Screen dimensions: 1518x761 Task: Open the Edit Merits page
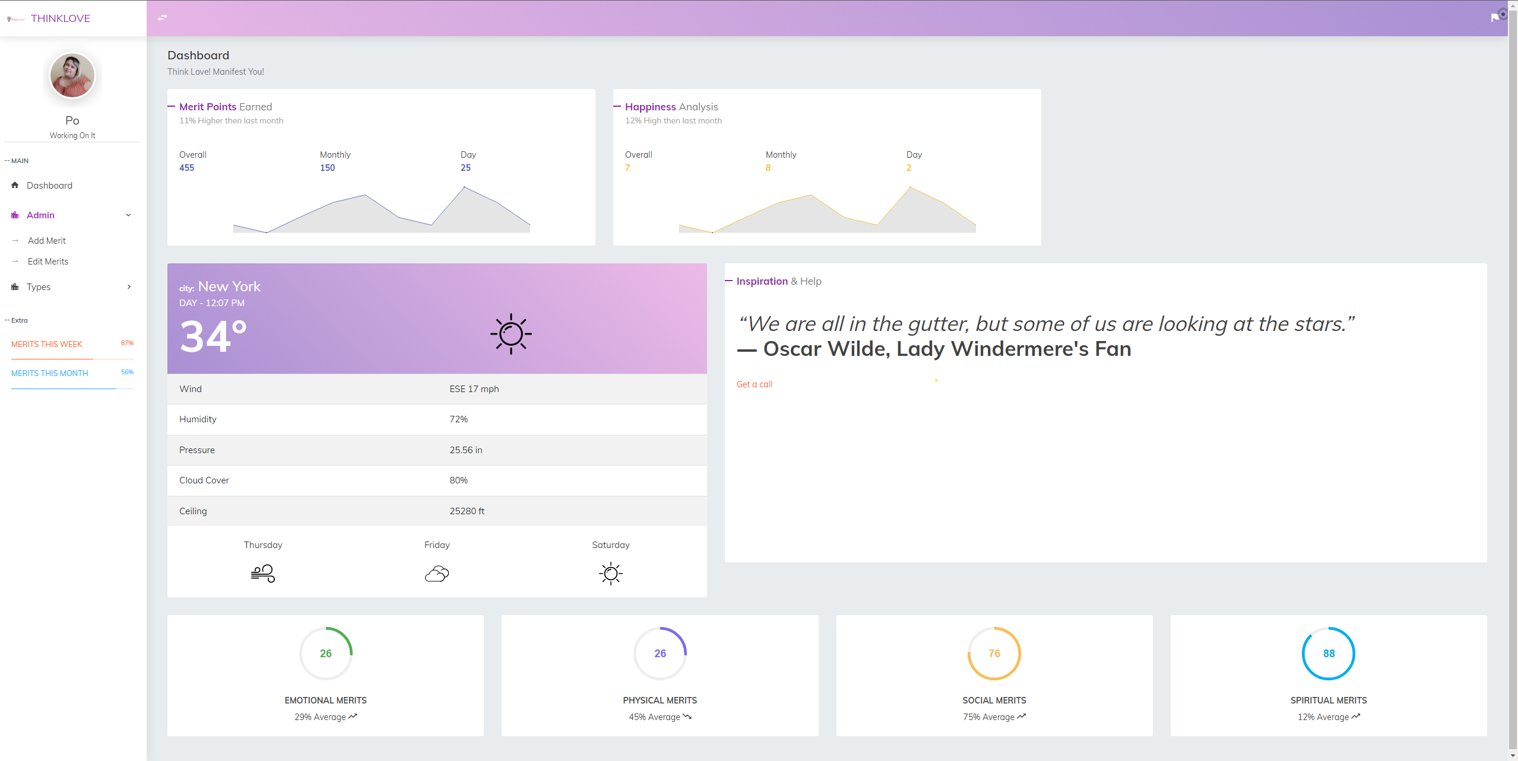point(48,261)
